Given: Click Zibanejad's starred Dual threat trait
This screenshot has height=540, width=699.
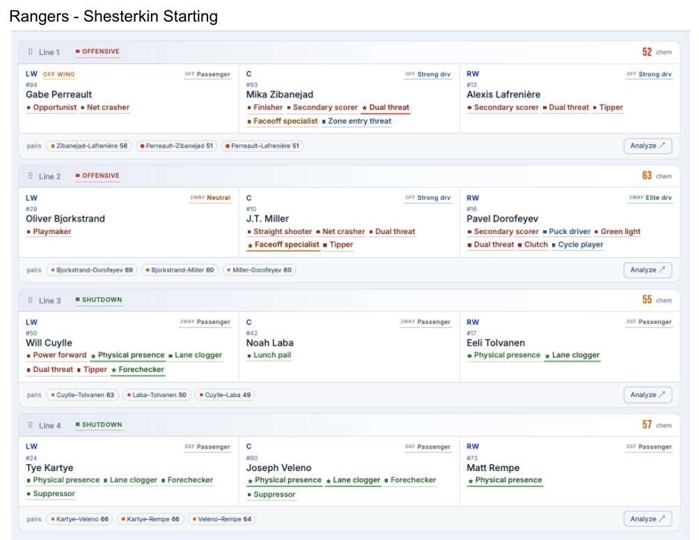Looking at the screenshot, I should pos(386,107).
